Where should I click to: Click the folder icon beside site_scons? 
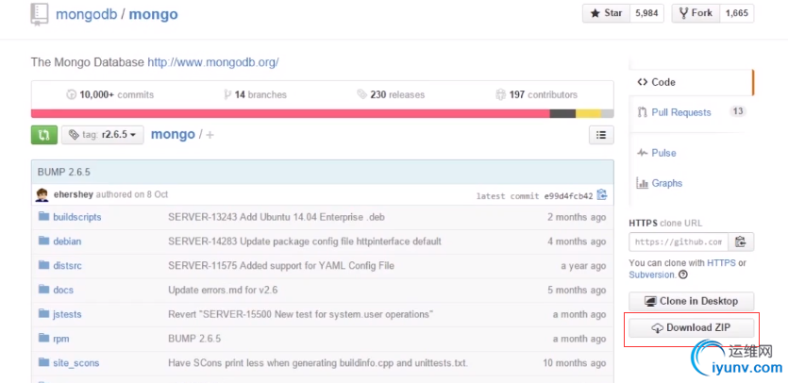[x=44, y=362]
